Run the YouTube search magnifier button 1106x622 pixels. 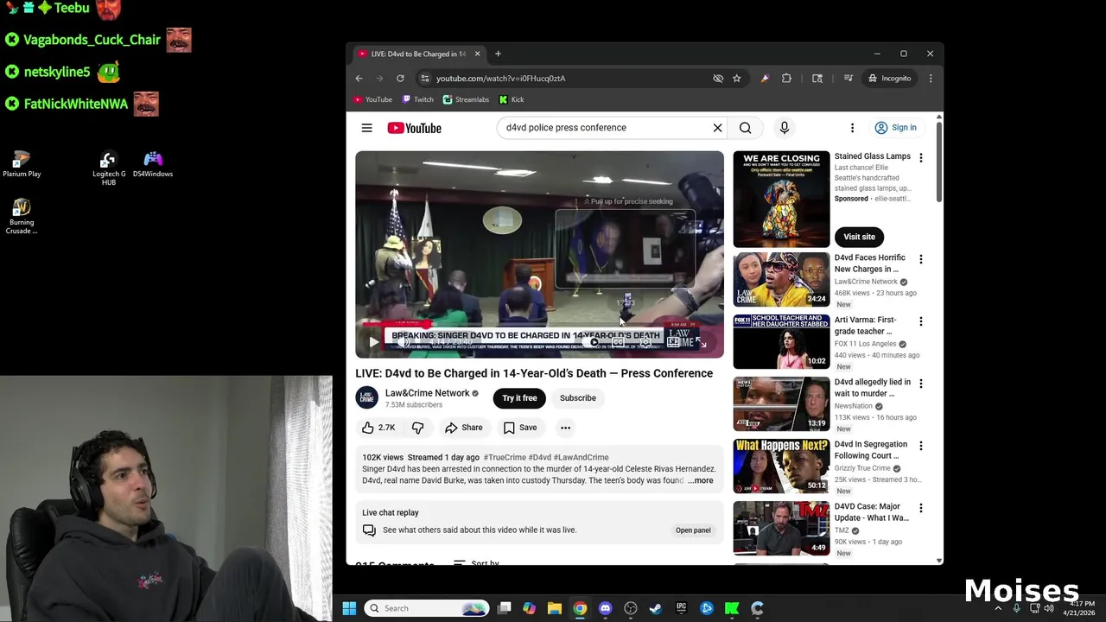(745, 128)
